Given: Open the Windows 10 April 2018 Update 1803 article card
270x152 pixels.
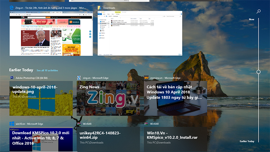Looking at the screenshot, I should [175, 98].
